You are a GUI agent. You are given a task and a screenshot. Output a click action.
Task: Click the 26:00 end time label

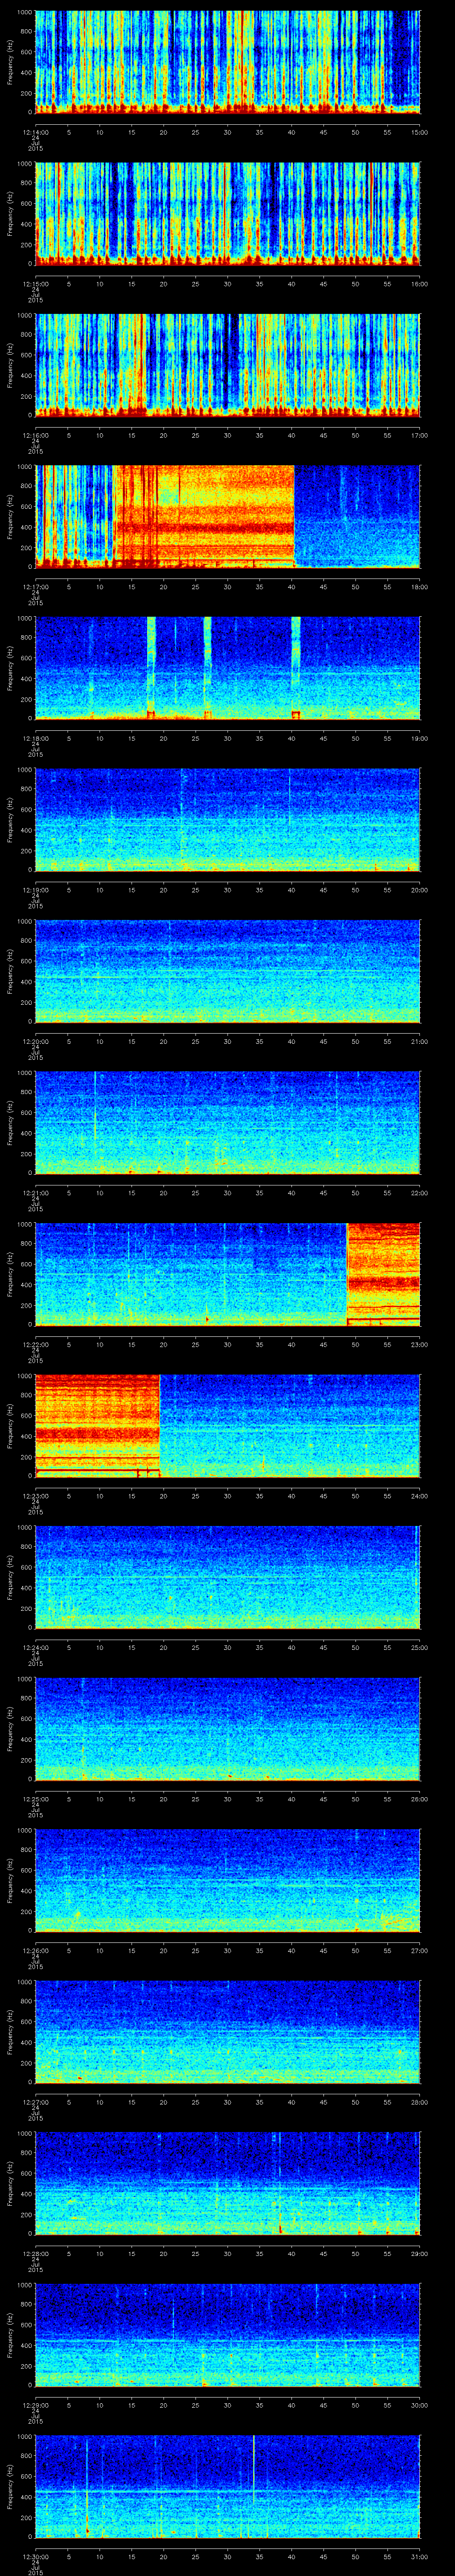click(420, 1800)
